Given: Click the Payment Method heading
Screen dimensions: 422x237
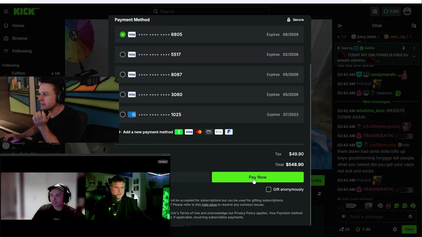Looking at the screenshot, I should [x=132, y=20].
